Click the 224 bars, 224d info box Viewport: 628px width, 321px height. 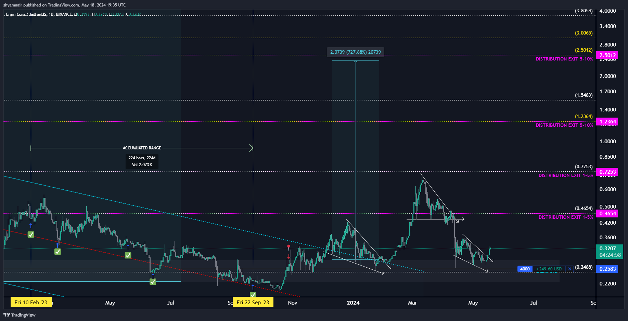click(142, 161)
